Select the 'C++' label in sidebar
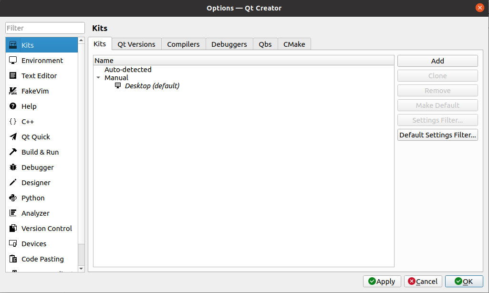This screenshot has height=293, width=489. tap(28, 121)
